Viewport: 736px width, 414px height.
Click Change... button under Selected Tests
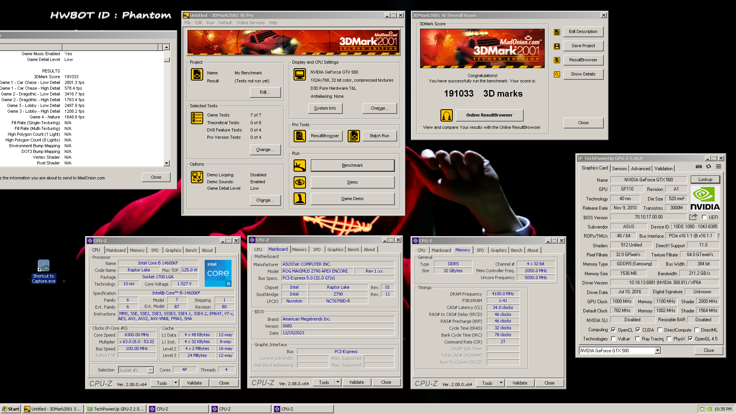(265, 149)
